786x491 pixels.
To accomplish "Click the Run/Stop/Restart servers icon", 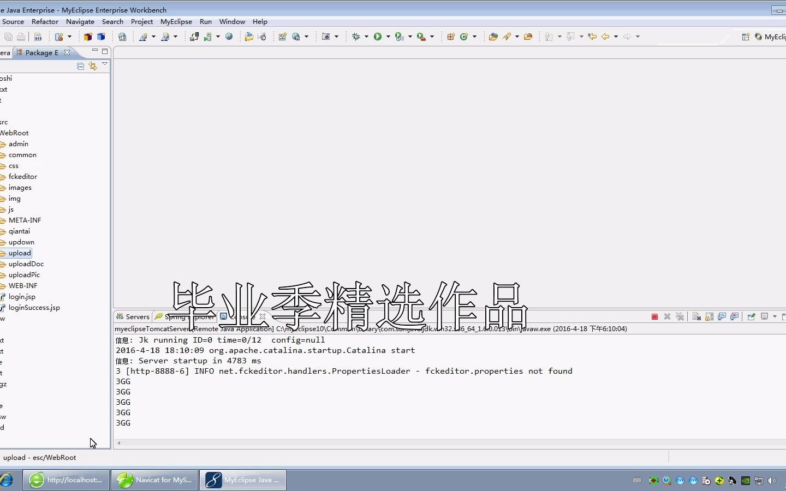I will tap(207, 37).
